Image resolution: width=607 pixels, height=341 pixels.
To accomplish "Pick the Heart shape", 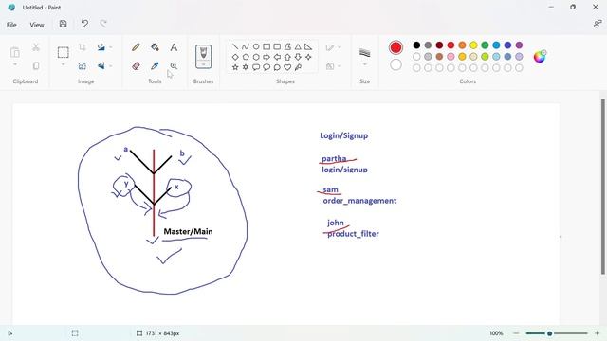I will (x=287, y=67).
